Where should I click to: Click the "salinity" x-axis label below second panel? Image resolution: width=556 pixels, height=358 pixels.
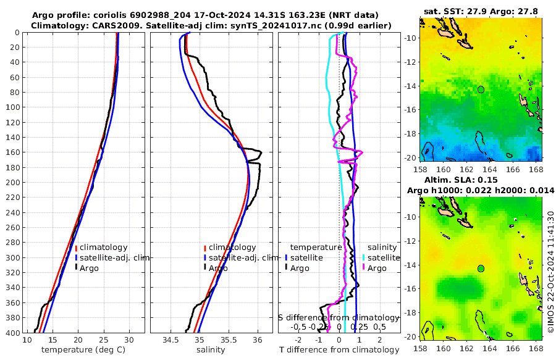(x=211, y=349)
